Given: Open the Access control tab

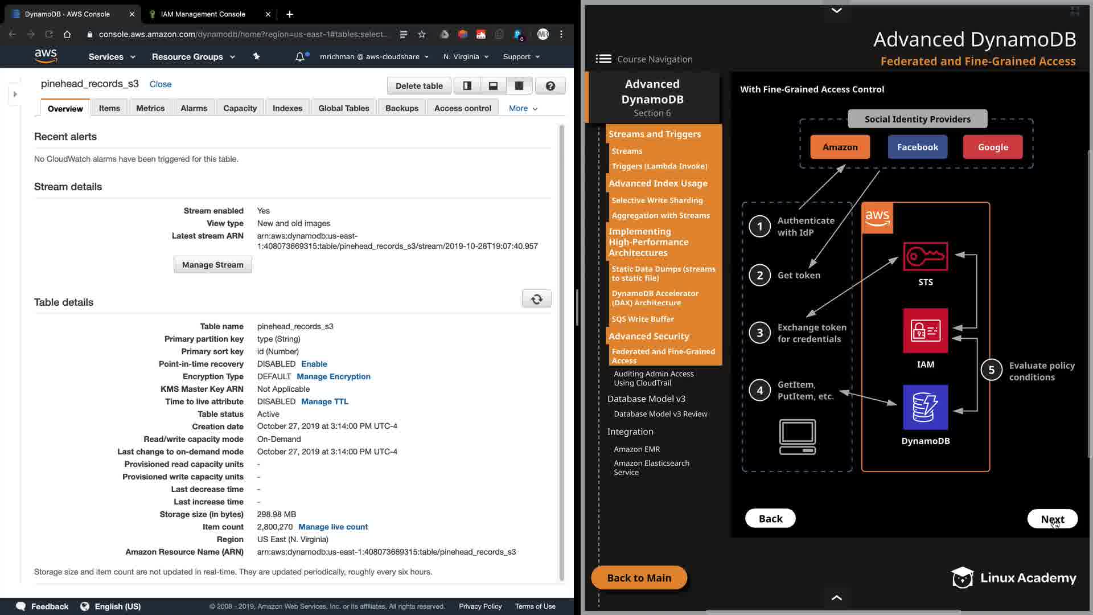Looking at the screenshot, I should (x=462, y=108).
